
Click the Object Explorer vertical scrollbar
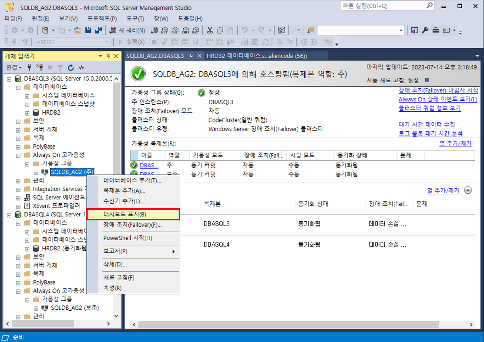tap(116, 197)
